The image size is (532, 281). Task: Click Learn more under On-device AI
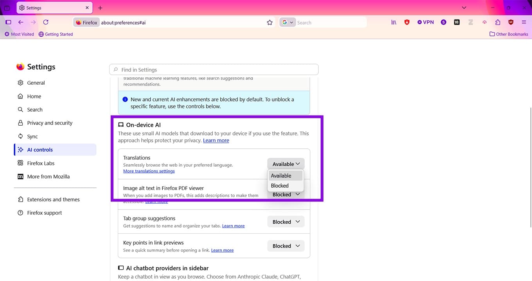216,140
